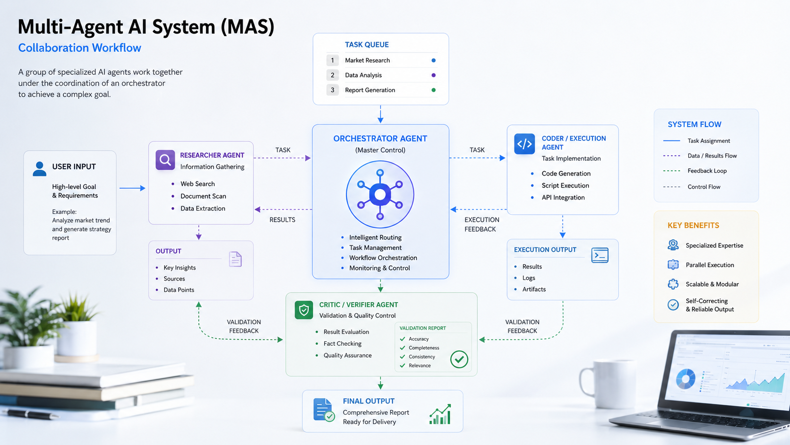
Task: Click the Parallel Execution icon
Action: (x=673, y=265)
